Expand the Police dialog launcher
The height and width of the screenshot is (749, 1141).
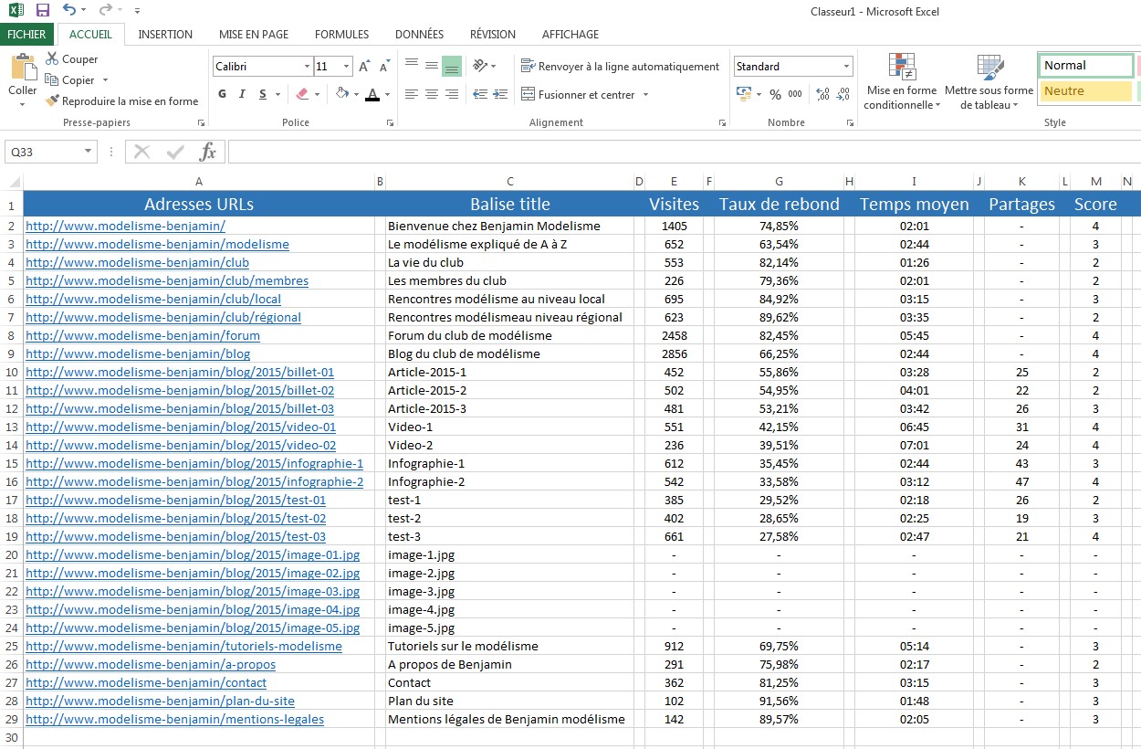click(390, 122)
